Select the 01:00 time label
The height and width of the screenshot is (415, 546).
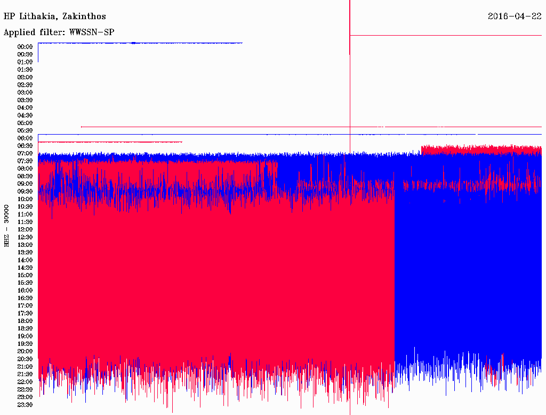click(x=25, y=62)
